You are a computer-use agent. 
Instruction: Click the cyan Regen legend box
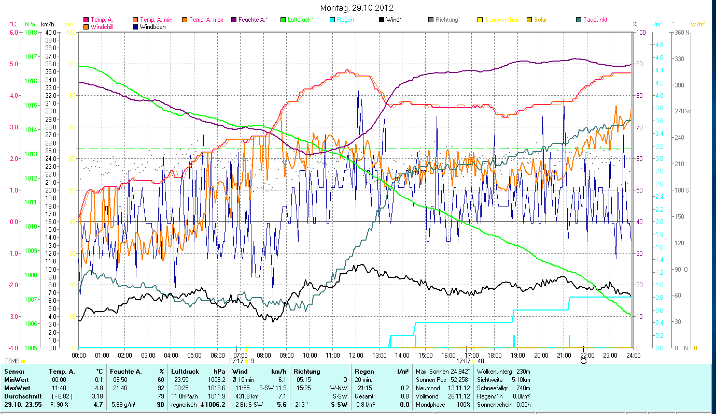[332, 20]
